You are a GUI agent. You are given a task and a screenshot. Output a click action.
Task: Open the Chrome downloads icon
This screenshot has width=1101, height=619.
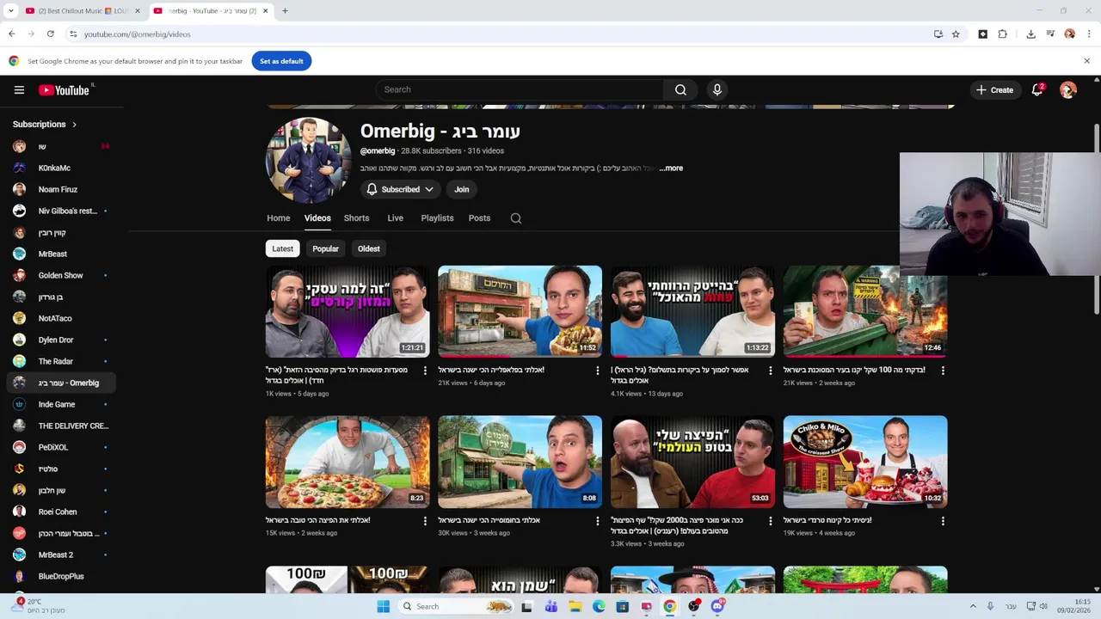(x=1030, y=34)
